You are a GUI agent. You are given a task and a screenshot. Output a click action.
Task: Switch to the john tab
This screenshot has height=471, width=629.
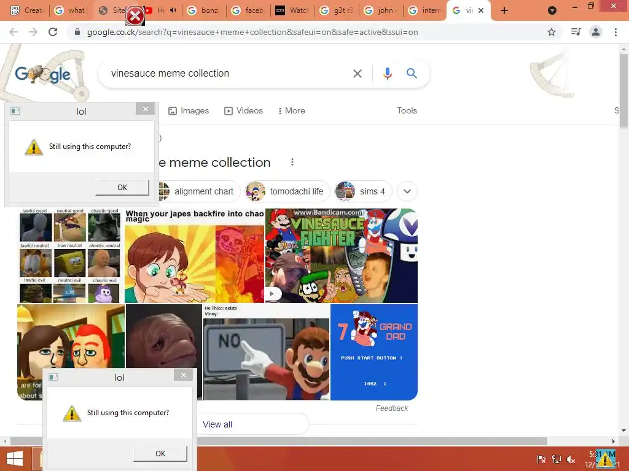(380, 10)
